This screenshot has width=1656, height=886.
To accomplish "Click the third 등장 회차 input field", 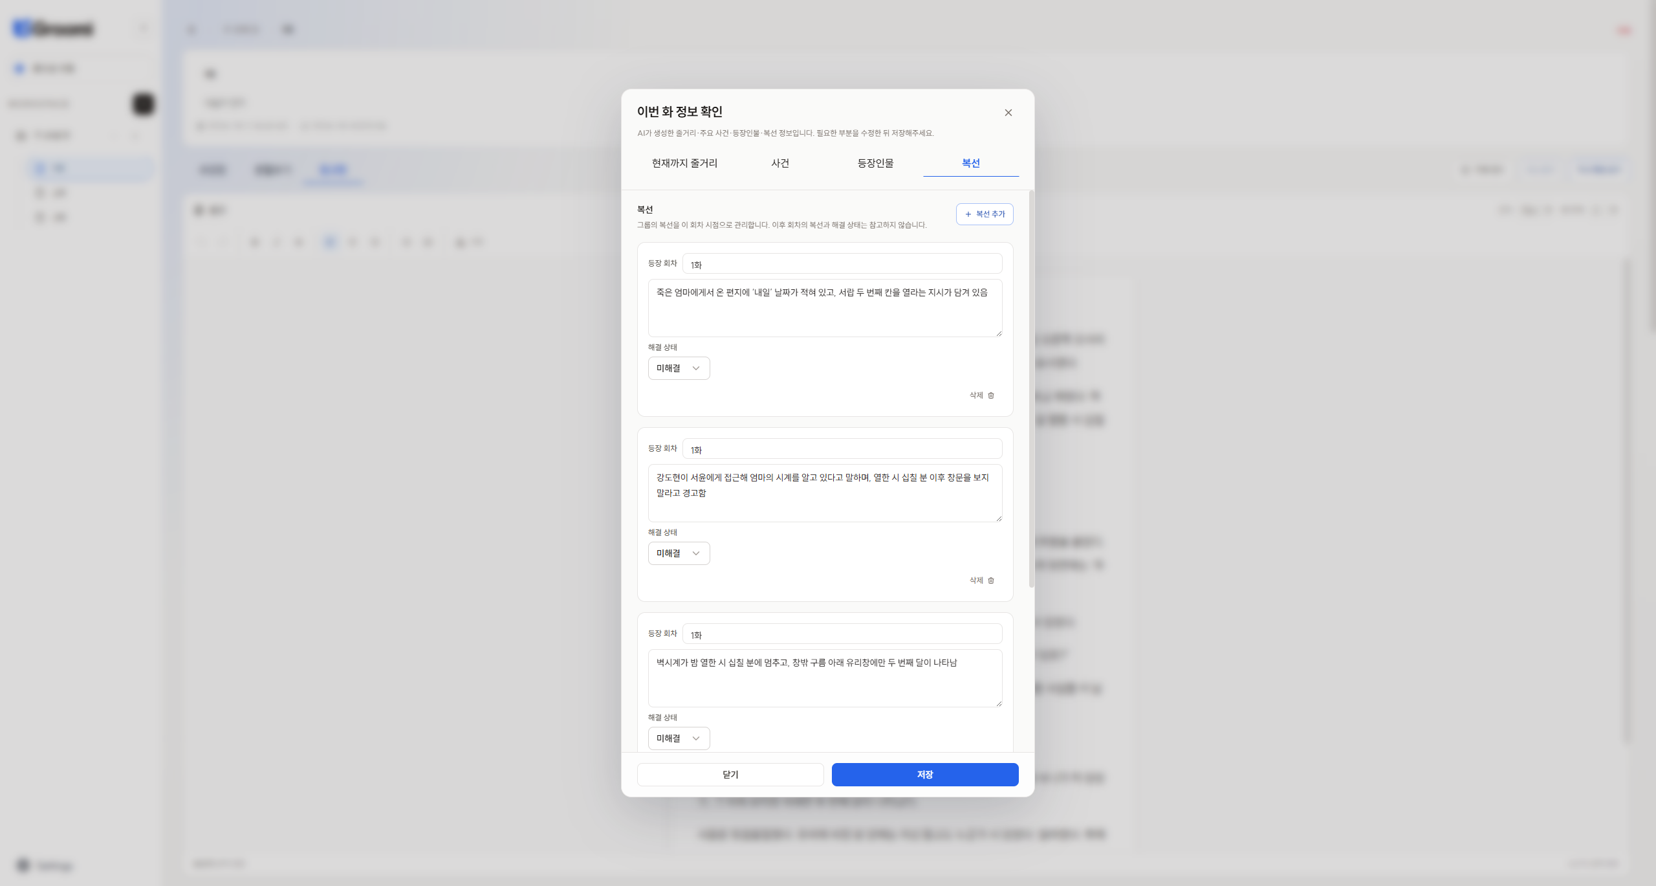I will click(842, 634).
